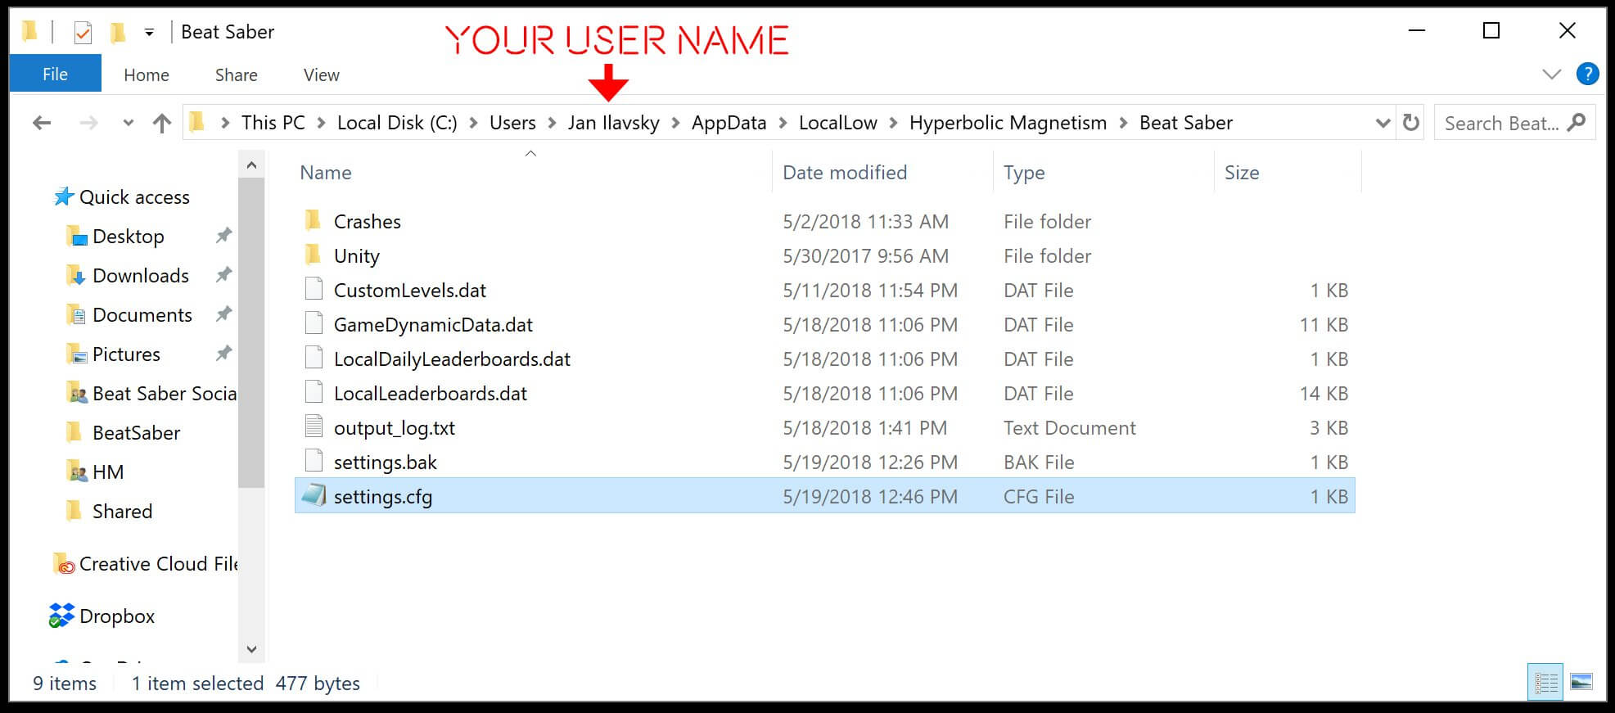
Task: Click AppData breadcrumb
Action: [x=729, y=123]
